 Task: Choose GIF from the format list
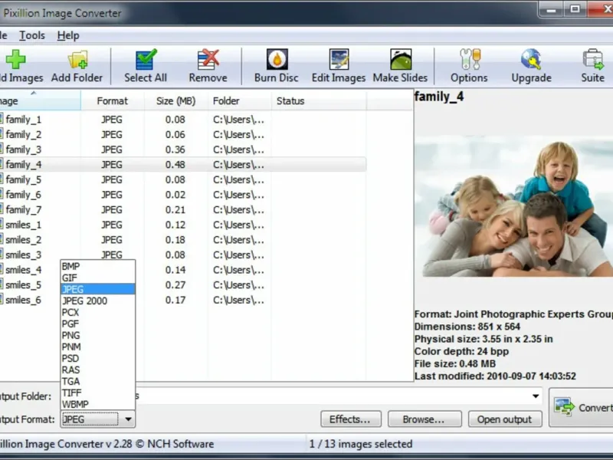[x=98, y=278]
